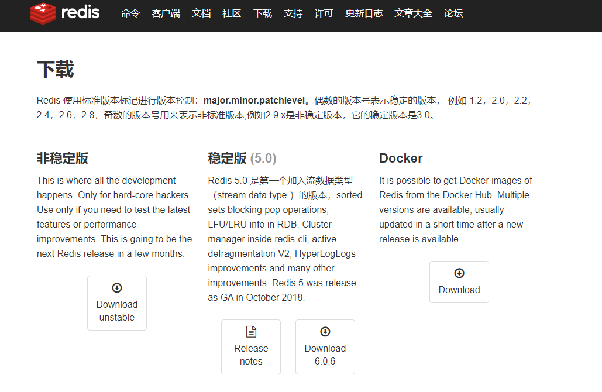This screenshot has width=602, height=392.
Task: Click the Docker download arrow icon
Action: tap(459, 273)
